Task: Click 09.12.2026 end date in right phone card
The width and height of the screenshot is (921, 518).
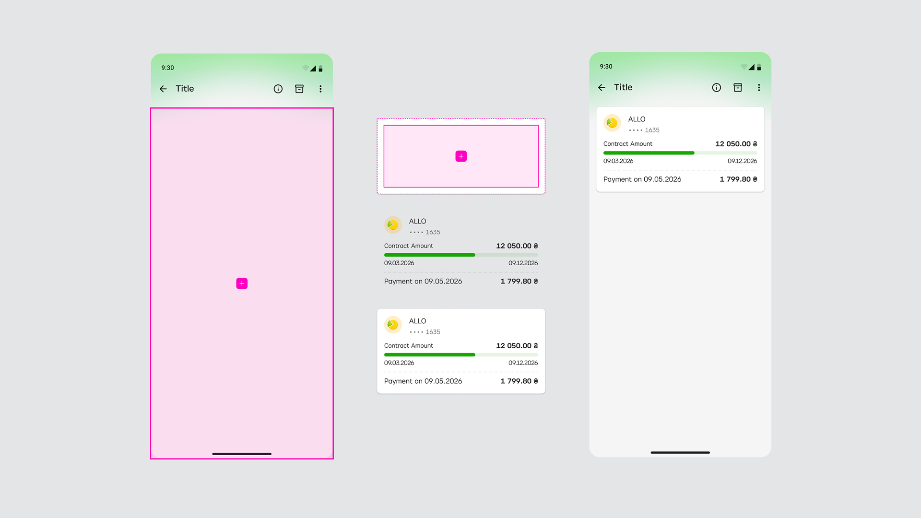Action: 743,161
